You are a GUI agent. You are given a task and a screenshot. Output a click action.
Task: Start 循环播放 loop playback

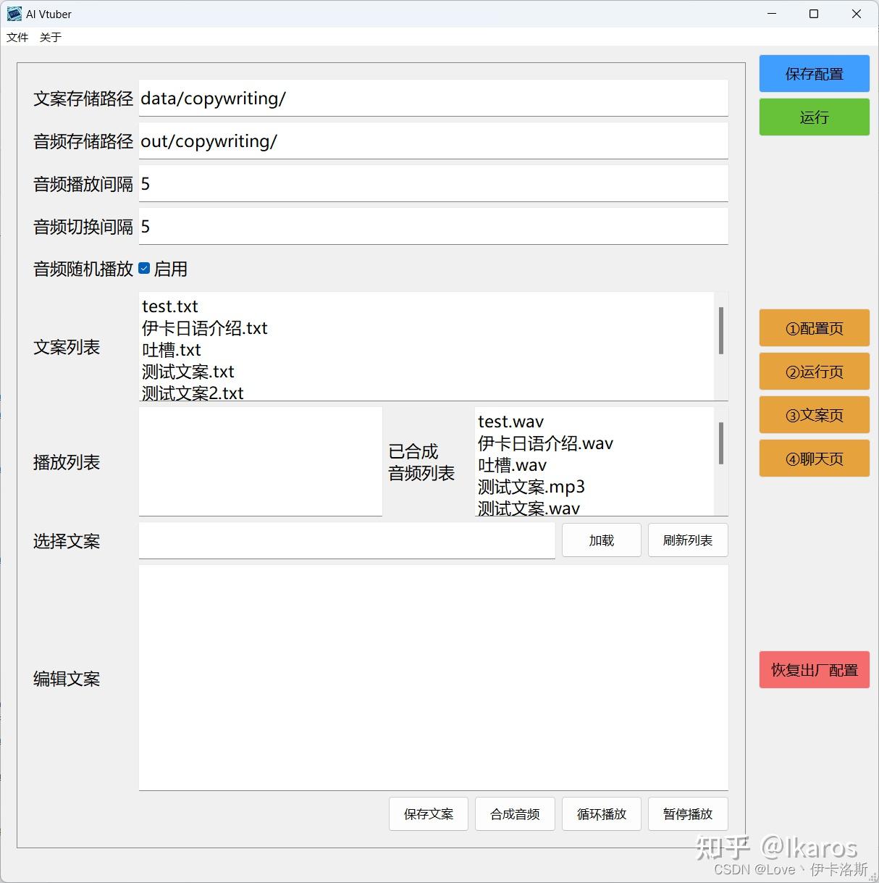tap(601, 813)
